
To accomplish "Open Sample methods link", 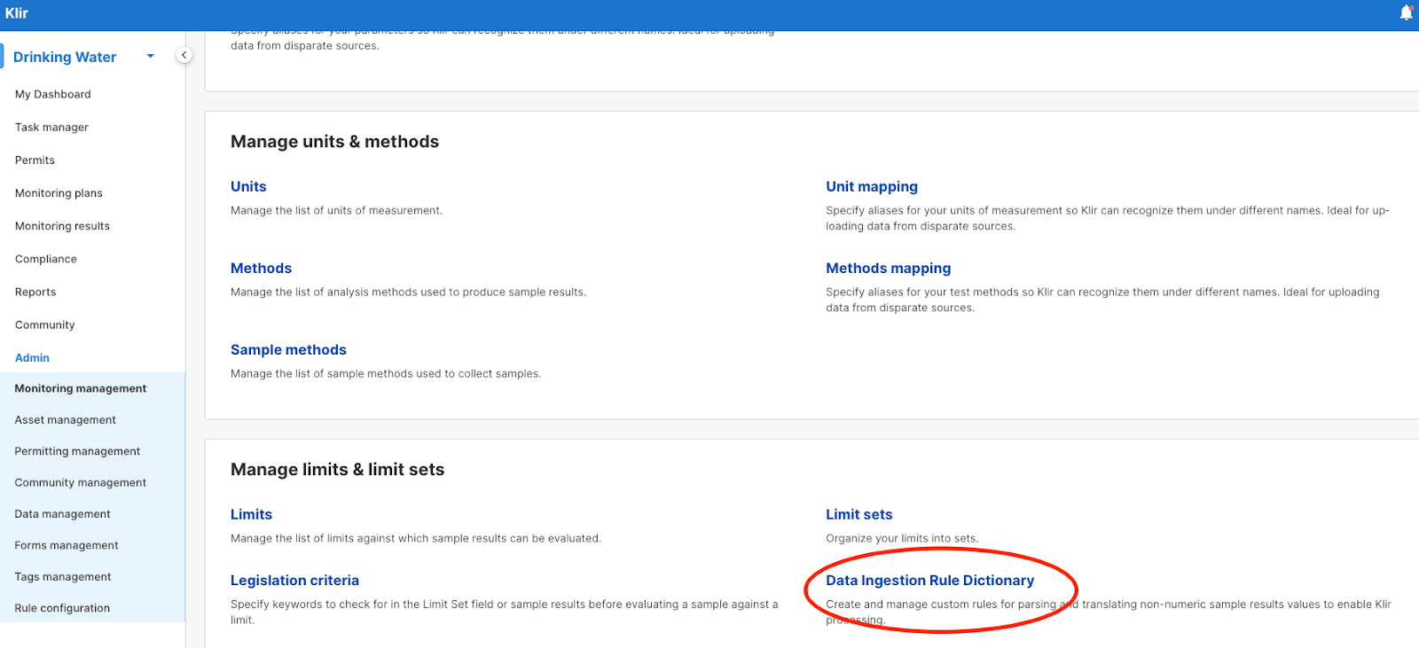I will [x=288, y=349].
